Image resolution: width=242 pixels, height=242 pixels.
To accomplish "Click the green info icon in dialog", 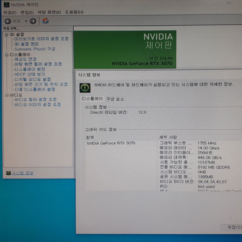I will (85, 88).
